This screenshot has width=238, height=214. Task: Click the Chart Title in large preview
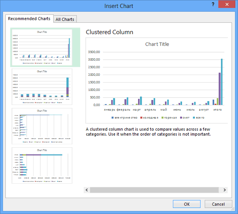pyautogui.click(x=157, y=44)
